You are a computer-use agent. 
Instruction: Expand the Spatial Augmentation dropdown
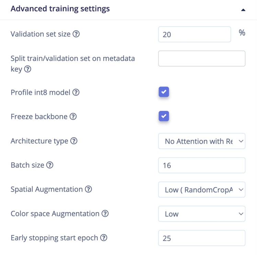202,190
